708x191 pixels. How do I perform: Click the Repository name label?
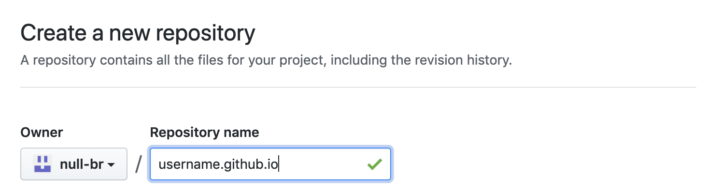point(204,133)
